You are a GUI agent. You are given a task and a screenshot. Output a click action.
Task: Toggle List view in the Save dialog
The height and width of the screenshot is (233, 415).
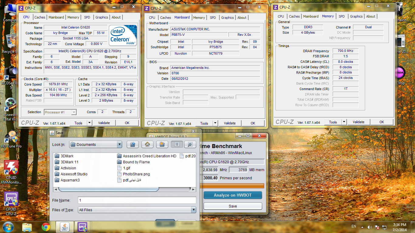click(x=177, y=144)
